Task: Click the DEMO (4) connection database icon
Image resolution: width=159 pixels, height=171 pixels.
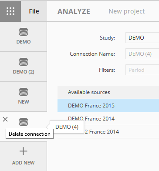Action: point(24,122)
